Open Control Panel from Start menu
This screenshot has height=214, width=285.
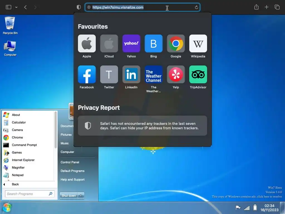pyautogui.click(x=70, y=162)
